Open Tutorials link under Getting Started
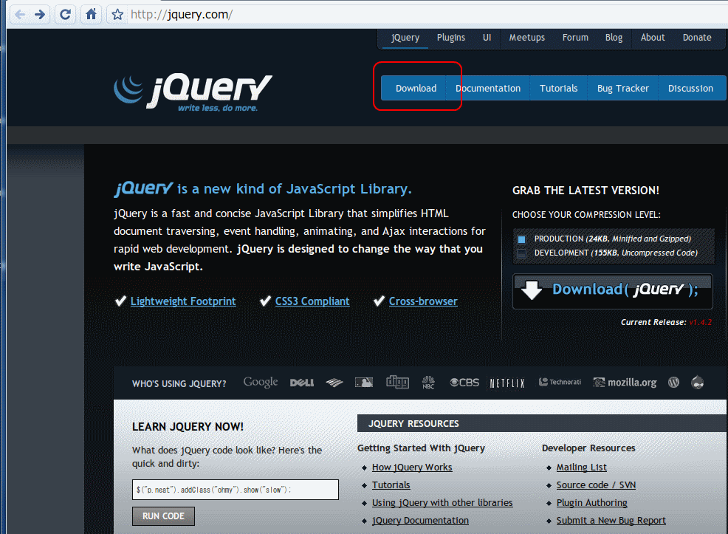 coord(391,485)
